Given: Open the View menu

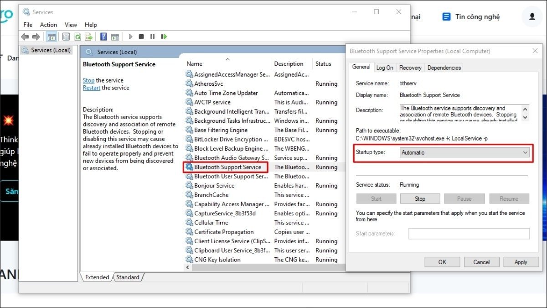Looking at the screenshot, I should pyautogui.click(x=71, y=25).
